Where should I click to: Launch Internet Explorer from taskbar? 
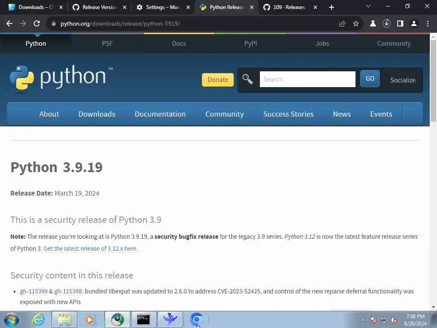tap(38, 319)
